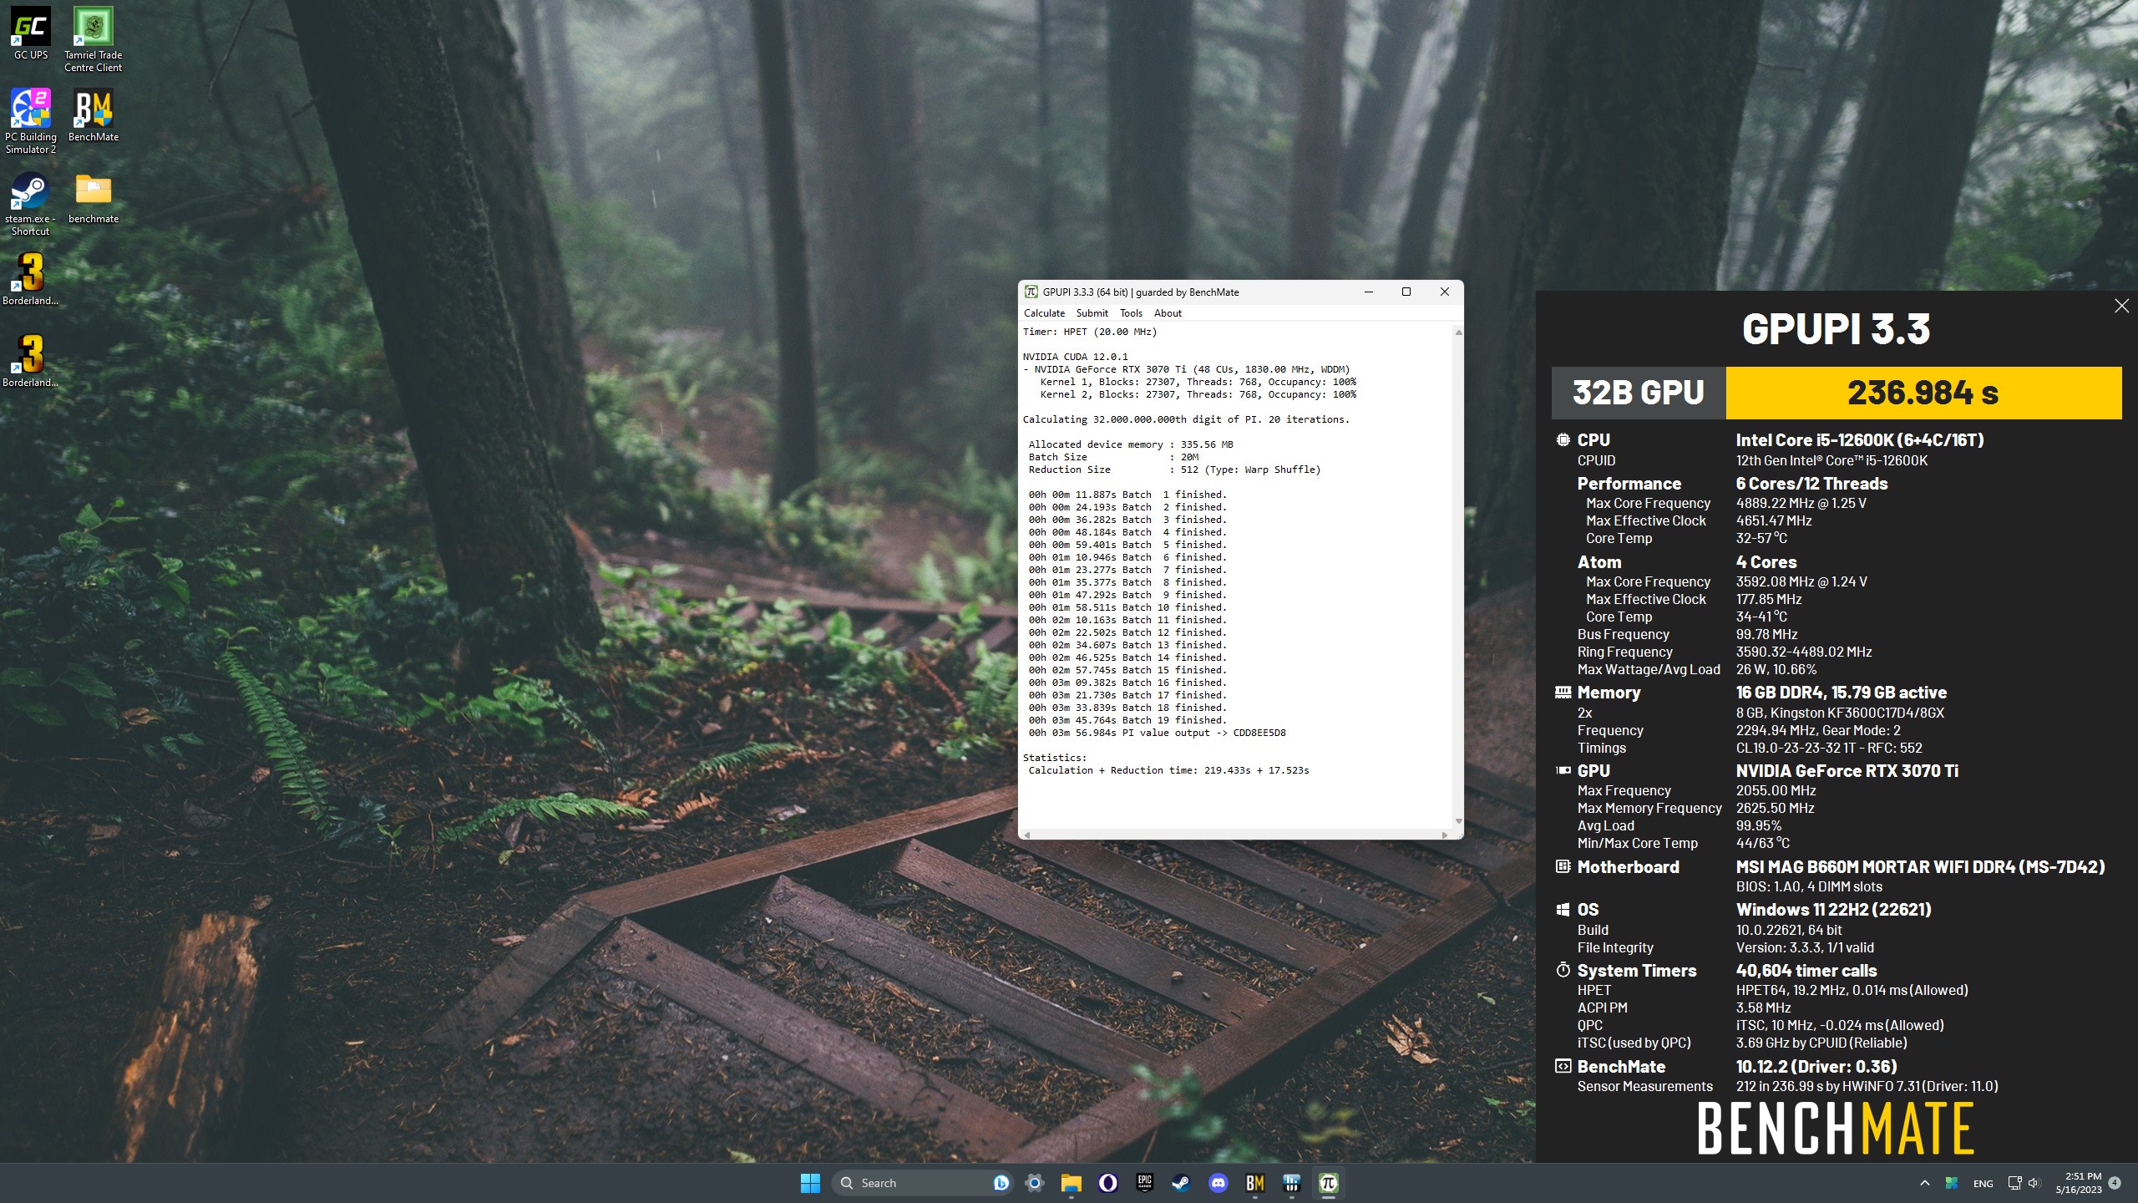Select PC Building Simulator 2 desktop icon
This screenshot has width=2138, height=1203.
31,121
